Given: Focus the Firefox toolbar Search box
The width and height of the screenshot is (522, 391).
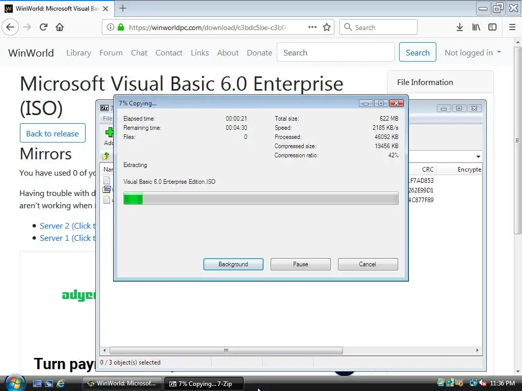Looking at the screenshot, I should tap(378, 27).
